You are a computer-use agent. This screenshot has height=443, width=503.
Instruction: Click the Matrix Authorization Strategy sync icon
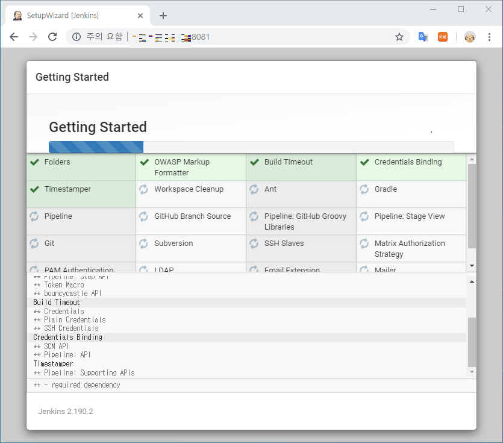point(364,243)
